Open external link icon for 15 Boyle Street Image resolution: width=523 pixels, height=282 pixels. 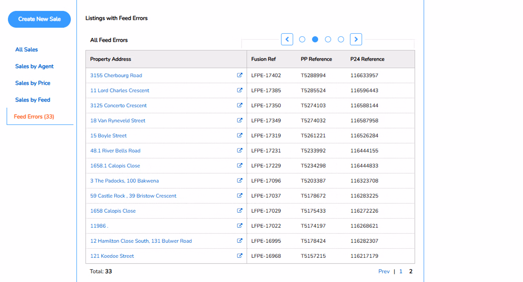(x=240, y=136)
